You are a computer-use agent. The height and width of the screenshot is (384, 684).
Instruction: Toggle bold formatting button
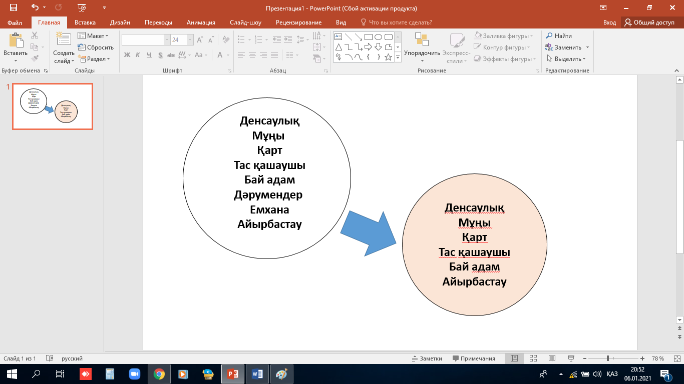coord(127,55)
